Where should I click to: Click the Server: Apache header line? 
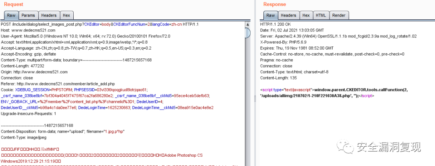pos(338,36)
